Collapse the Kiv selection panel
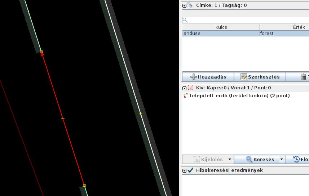Viewport: 309px width, 196px height. 184,88
